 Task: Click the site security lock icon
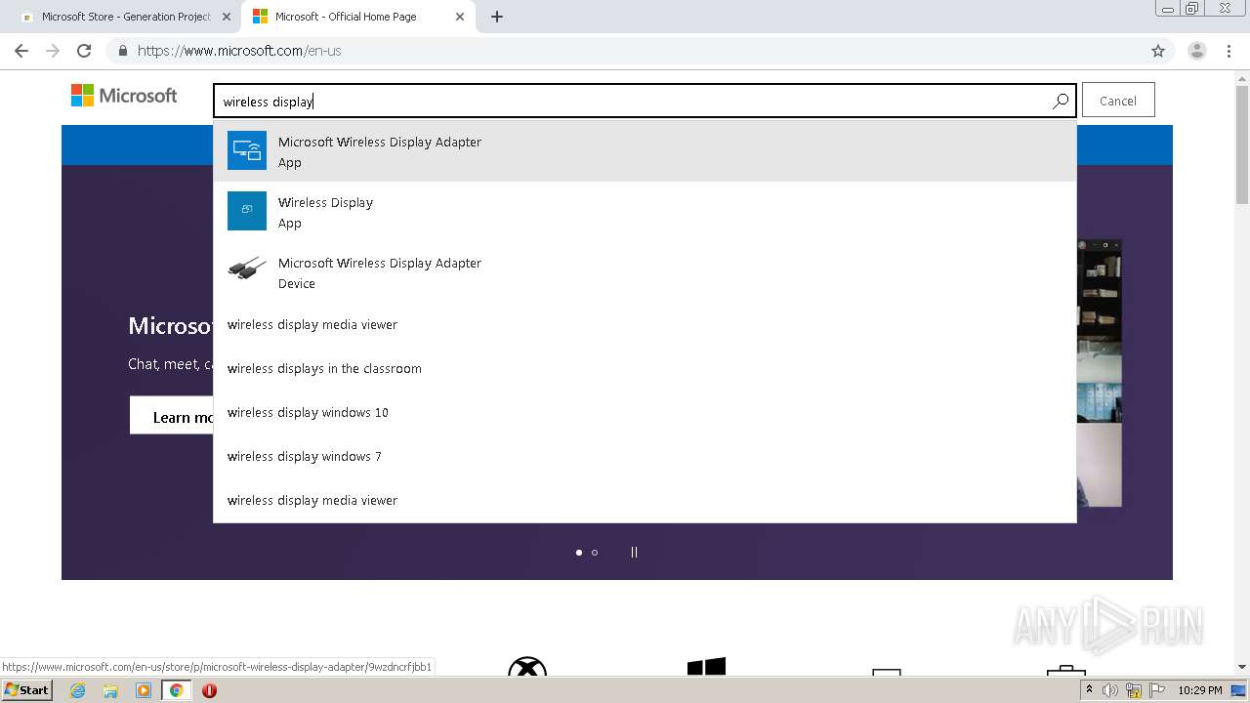point(123,51)
